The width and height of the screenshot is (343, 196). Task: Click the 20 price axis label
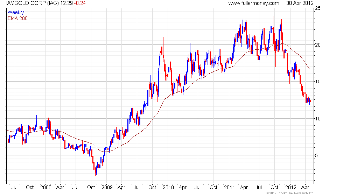[318, 45]
